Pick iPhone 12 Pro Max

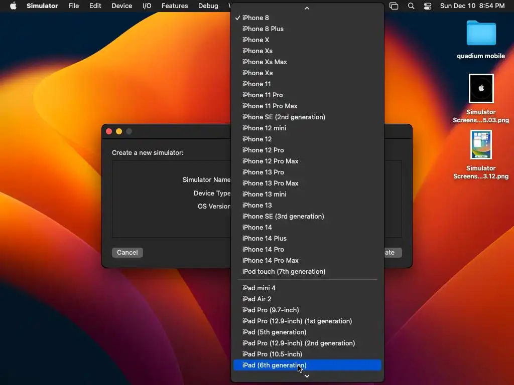point(307,161)
